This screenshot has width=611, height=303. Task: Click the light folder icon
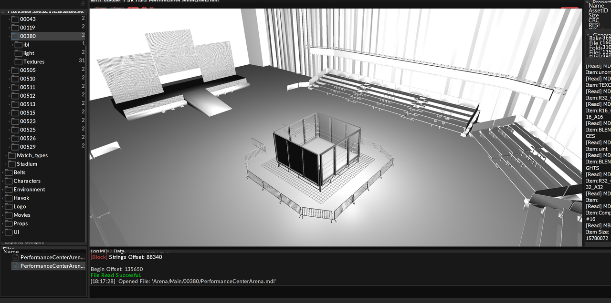[19, 53]
